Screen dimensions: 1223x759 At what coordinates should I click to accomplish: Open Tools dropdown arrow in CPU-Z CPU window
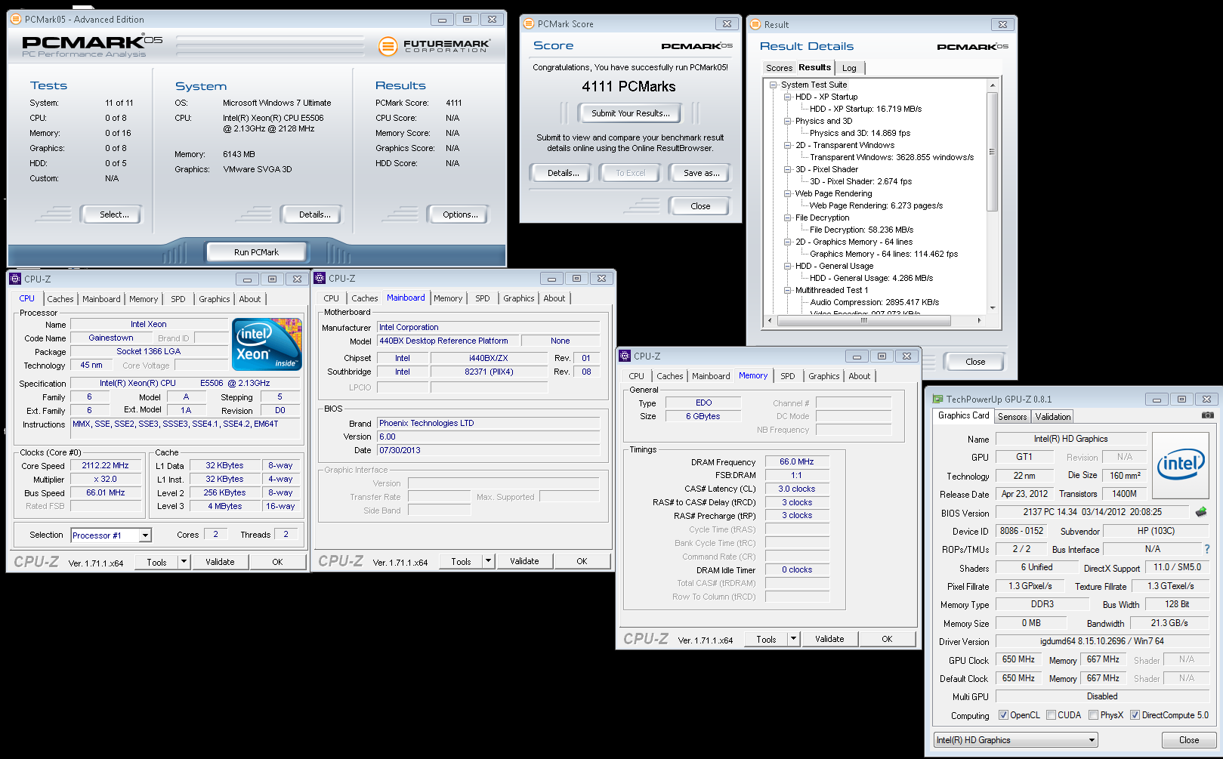[184, 561]
